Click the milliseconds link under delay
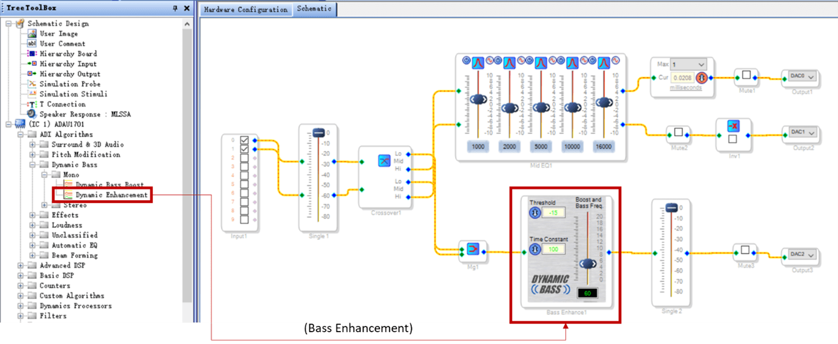 [x=685, y=88]
